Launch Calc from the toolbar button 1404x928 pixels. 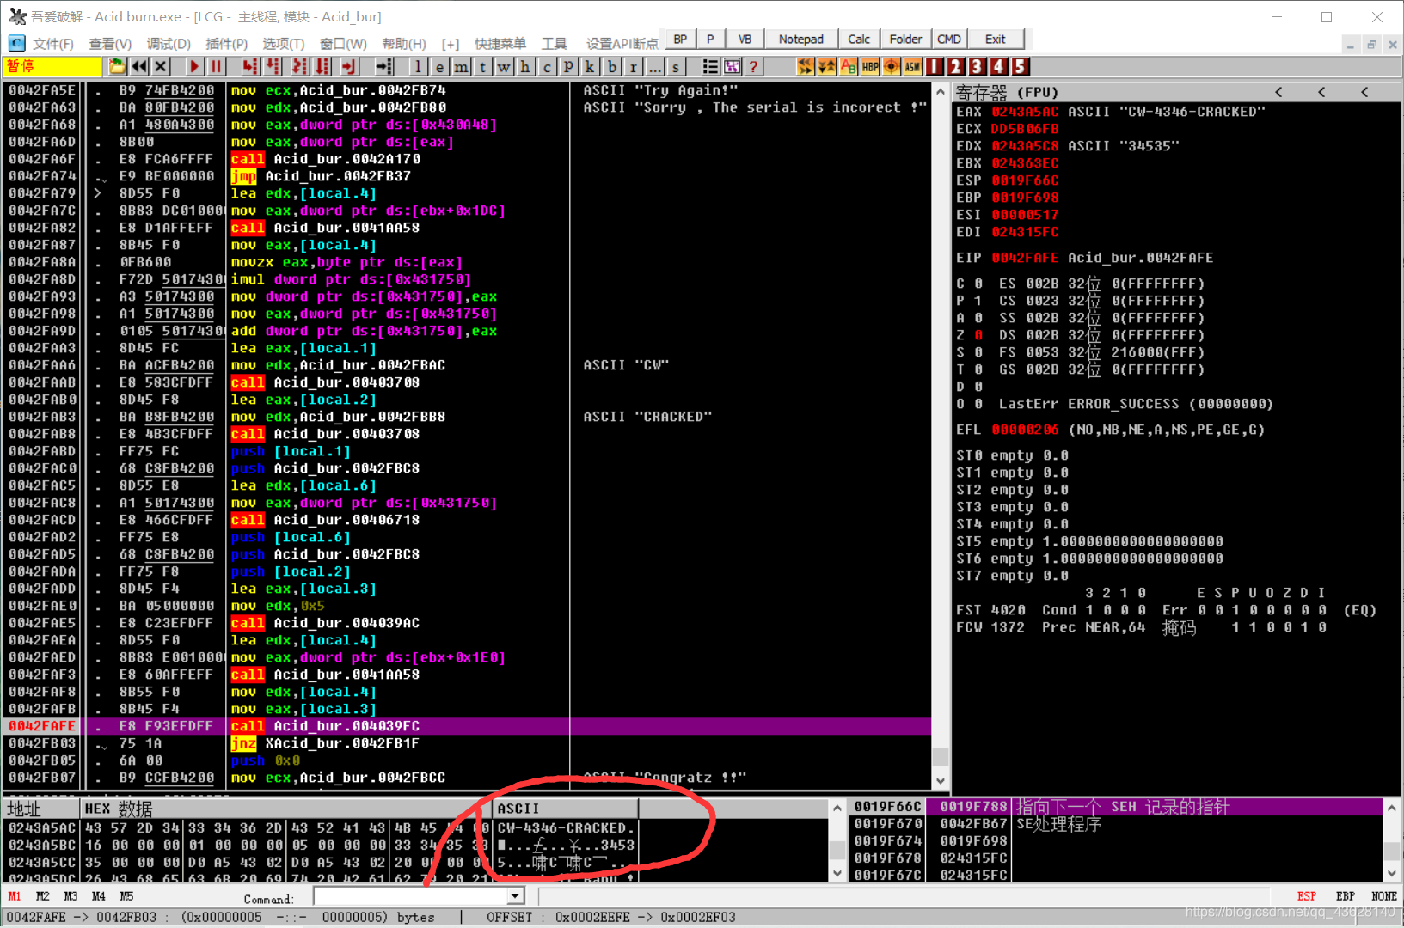(858, 40)
